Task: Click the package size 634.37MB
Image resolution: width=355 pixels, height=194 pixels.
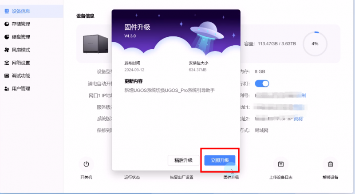Action: pyautogui.click(x=197, y=70)
